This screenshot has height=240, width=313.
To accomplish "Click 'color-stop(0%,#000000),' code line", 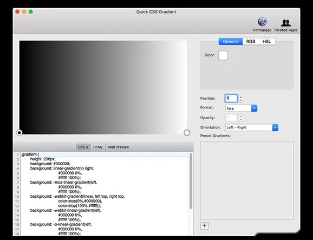I will tap(80, 201).
